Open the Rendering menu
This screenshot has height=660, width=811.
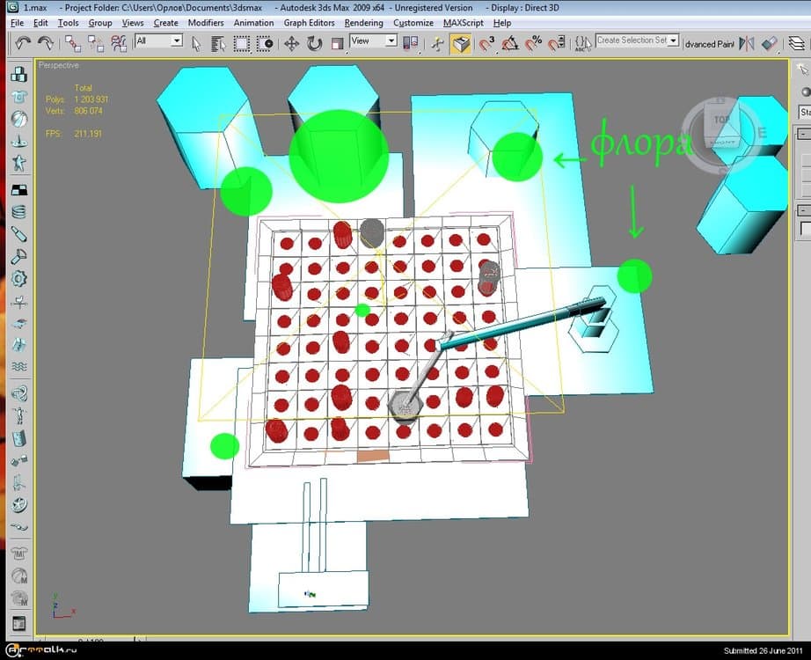point(363,23)
